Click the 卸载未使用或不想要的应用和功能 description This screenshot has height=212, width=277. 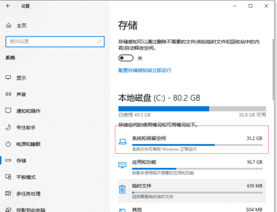(163, 173)
